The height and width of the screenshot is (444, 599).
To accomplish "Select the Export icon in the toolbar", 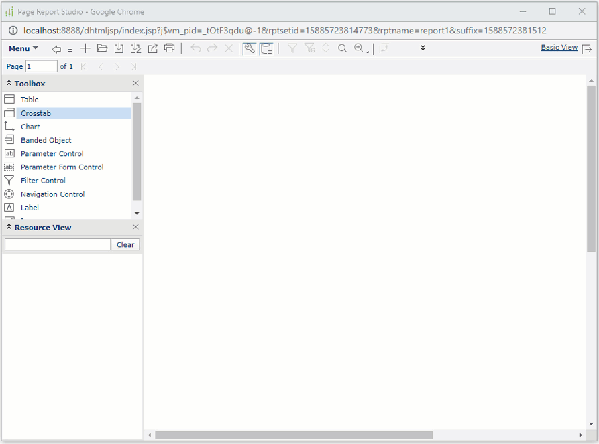I will [152, 48].
